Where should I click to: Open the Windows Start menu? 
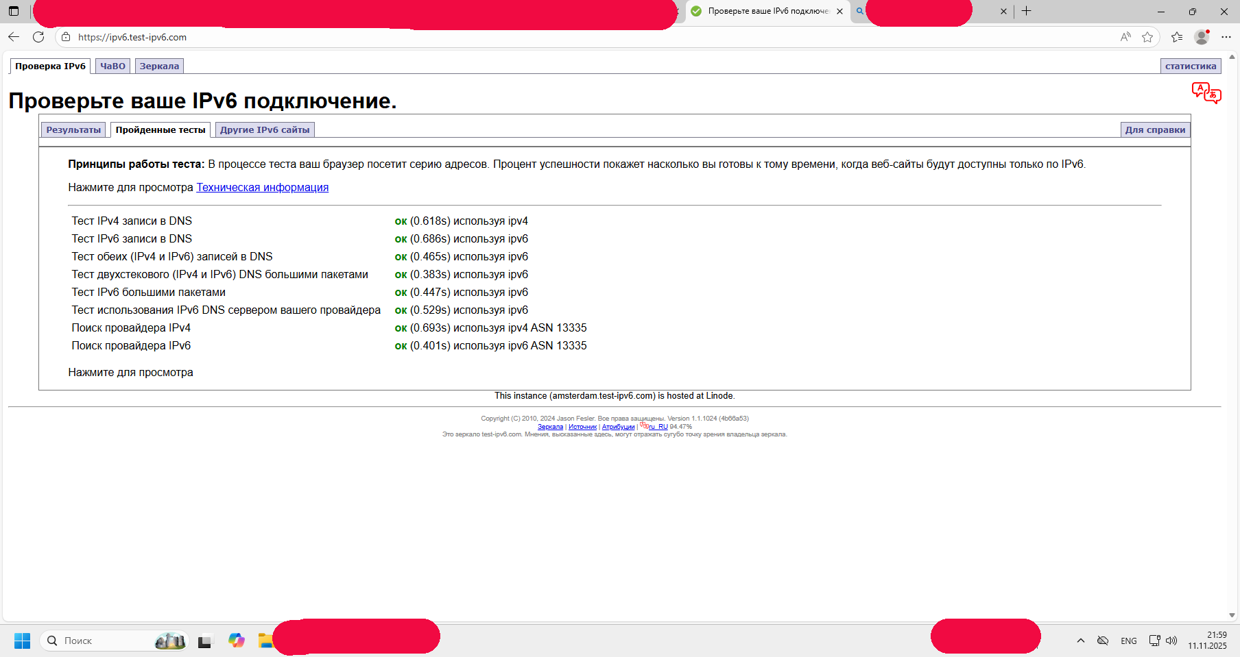click(22, 641)
